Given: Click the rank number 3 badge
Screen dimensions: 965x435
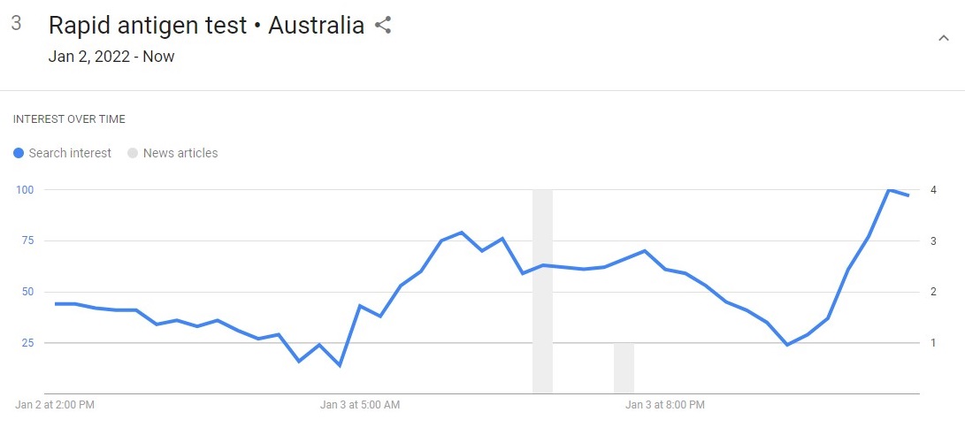Looking at the screenshot, I should 17,23.
